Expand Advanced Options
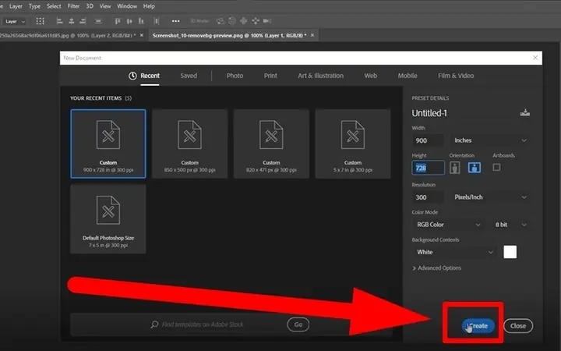Image resolution: width=561 pixels, height=351 pixels. 436,268
